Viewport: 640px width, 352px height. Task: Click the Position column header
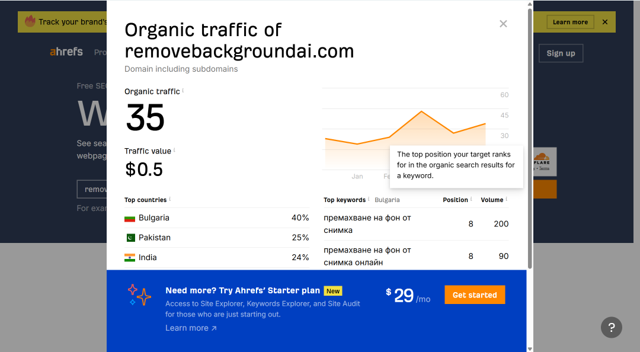(x=455, y=200)
